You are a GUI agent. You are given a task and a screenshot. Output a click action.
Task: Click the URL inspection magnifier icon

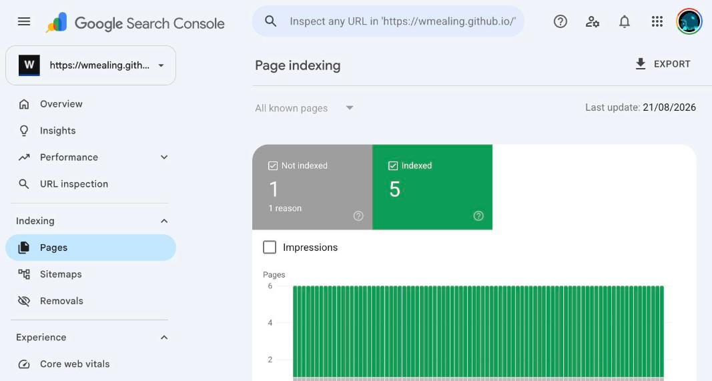24,184
